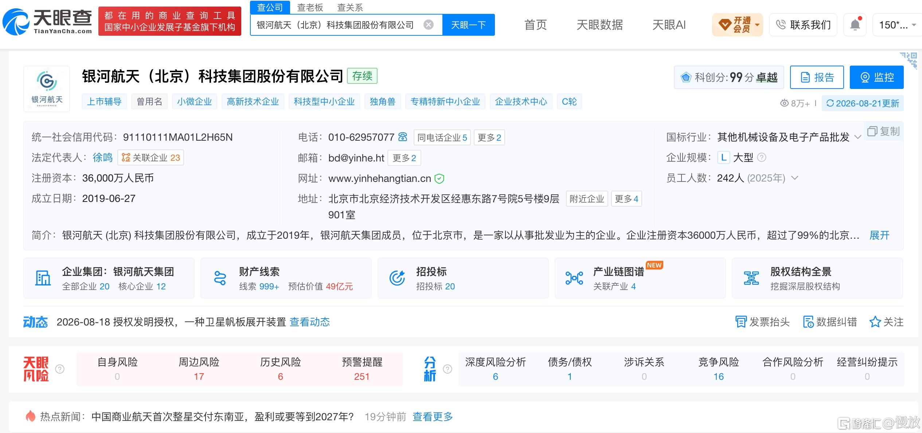Click the hot news flame icon
Viewport: 922px width, 433px height.
point(31,416)
